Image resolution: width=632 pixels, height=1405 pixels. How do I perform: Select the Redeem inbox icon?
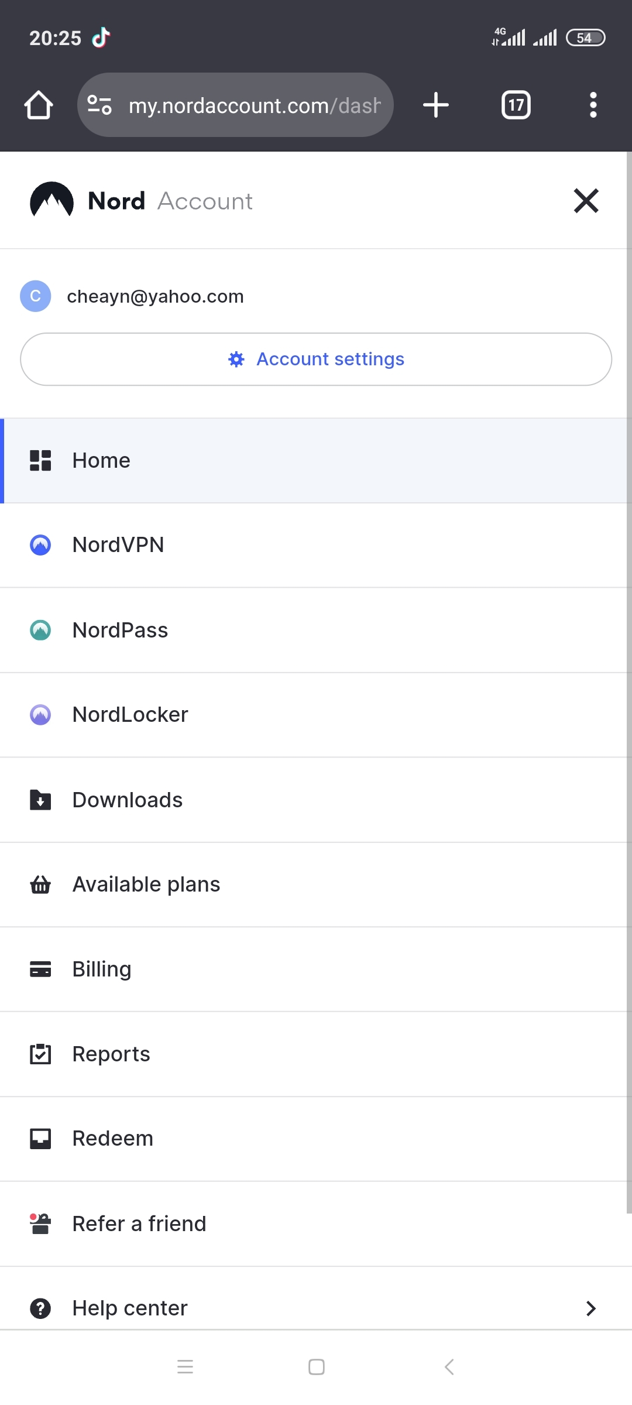pos(40,1139)
